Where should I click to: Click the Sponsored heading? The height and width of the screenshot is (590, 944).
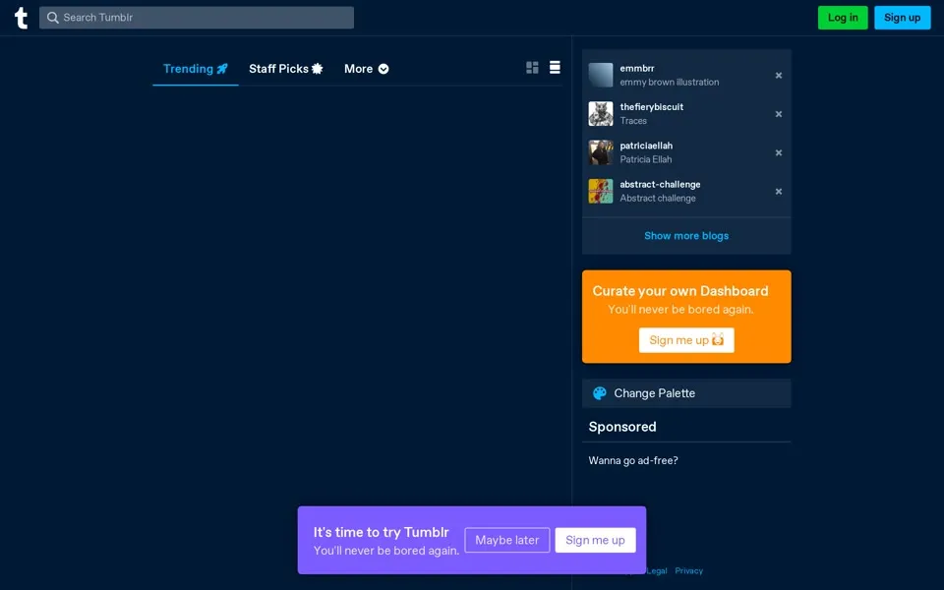[621, 427]
